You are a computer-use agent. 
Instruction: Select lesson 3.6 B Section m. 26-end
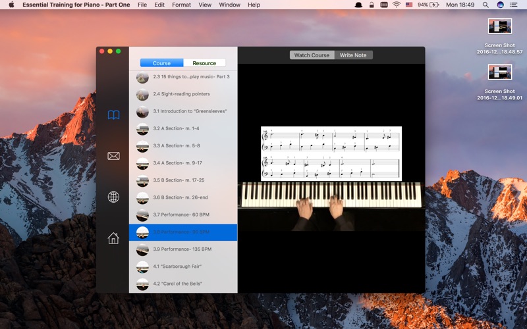183,197
